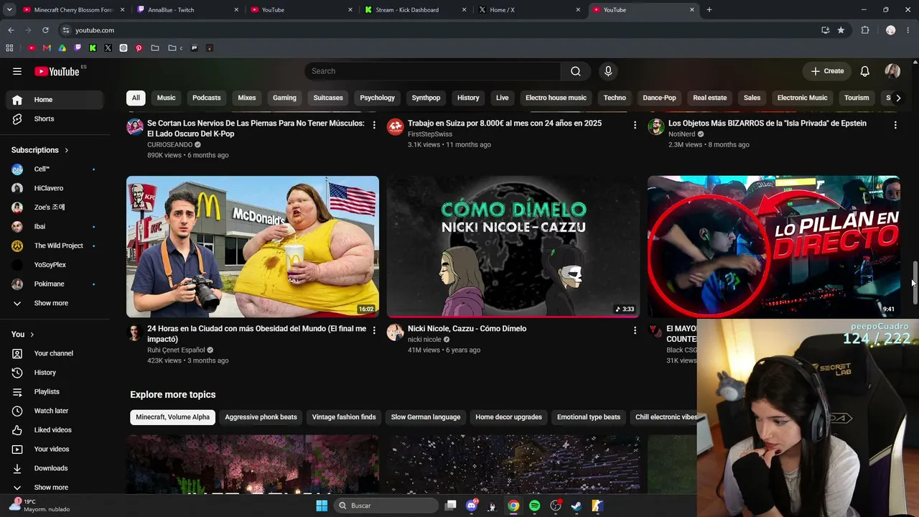The height and width of the screenshot is (517, 919).
Task: Open more options for the FirstStepSwiss video
Action: tap(635, 125)
